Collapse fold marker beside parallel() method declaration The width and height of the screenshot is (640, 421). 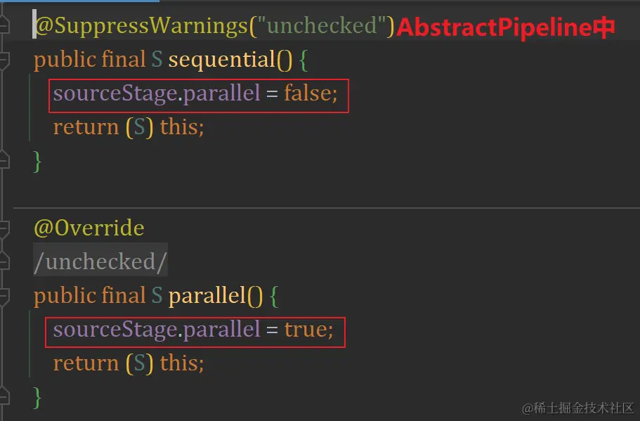click(x=5, y=296)
